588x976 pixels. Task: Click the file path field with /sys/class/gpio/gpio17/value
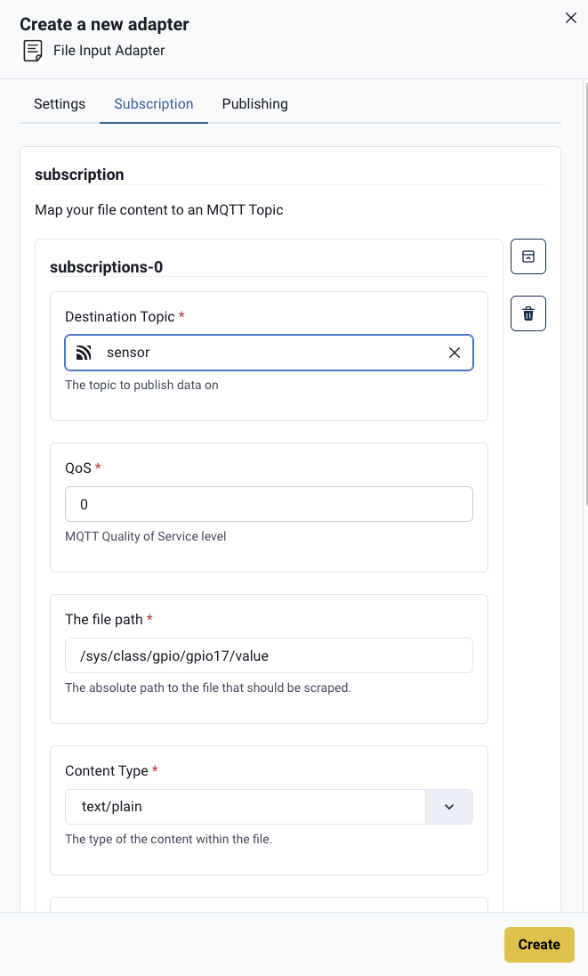tap(270, 655)
